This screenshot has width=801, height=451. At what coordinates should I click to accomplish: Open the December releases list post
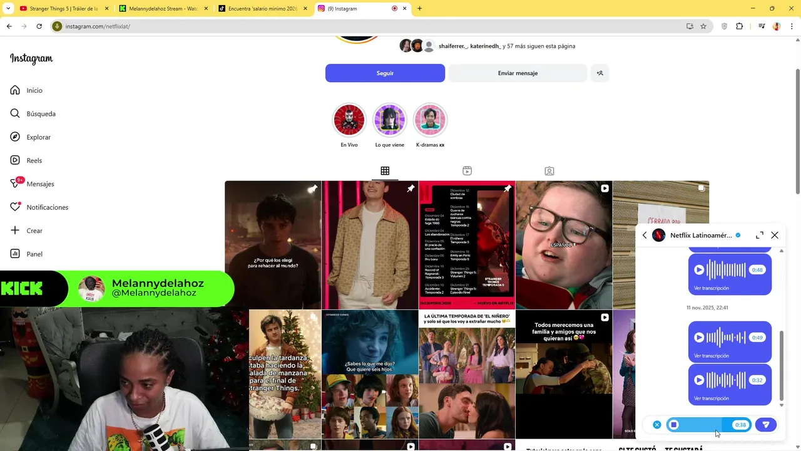(467, 245)
